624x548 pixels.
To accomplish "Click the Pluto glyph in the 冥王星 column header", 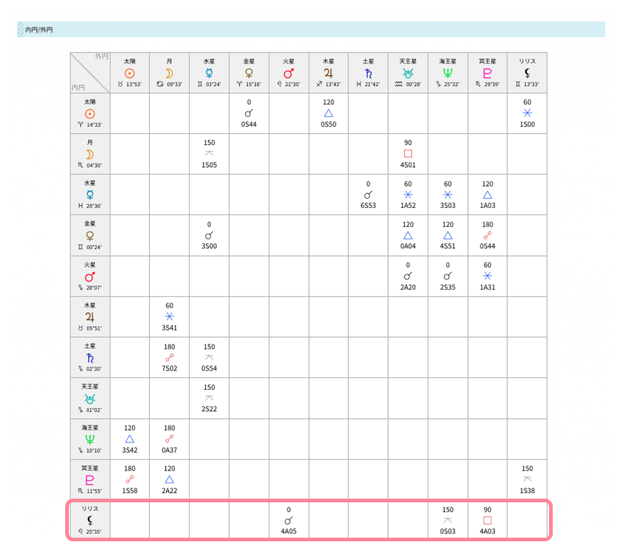I will 487,73.
